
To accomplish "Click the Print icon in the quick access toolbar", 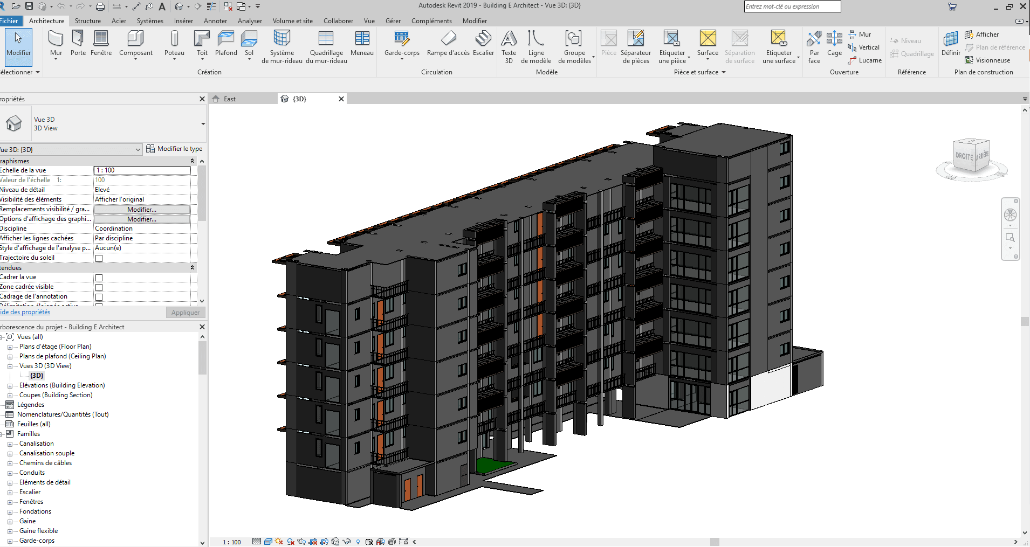I will 100,6.
